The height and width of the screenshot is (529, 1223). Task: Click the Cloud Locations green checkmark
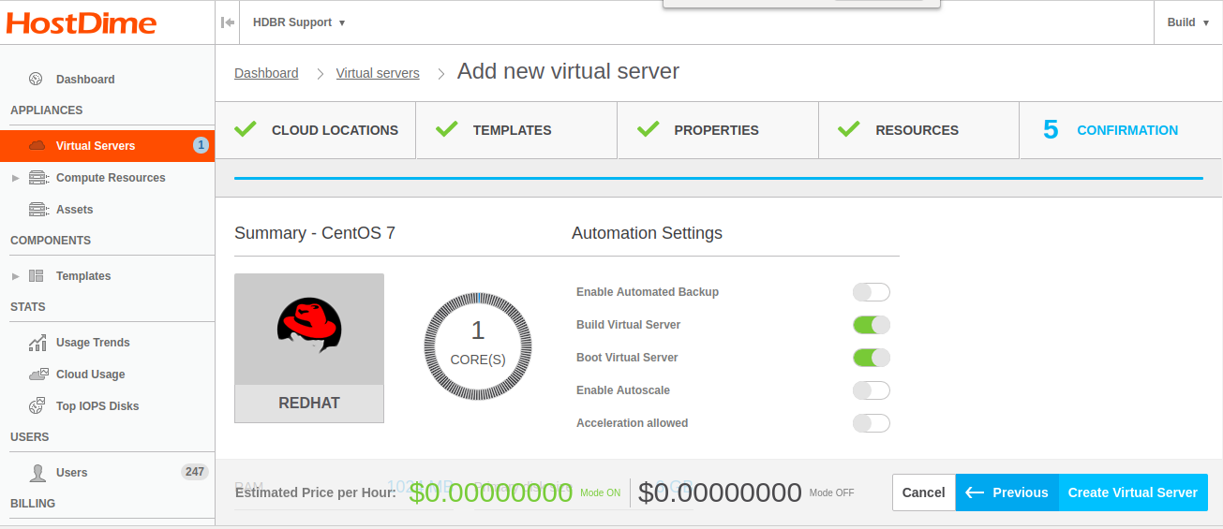245,129
